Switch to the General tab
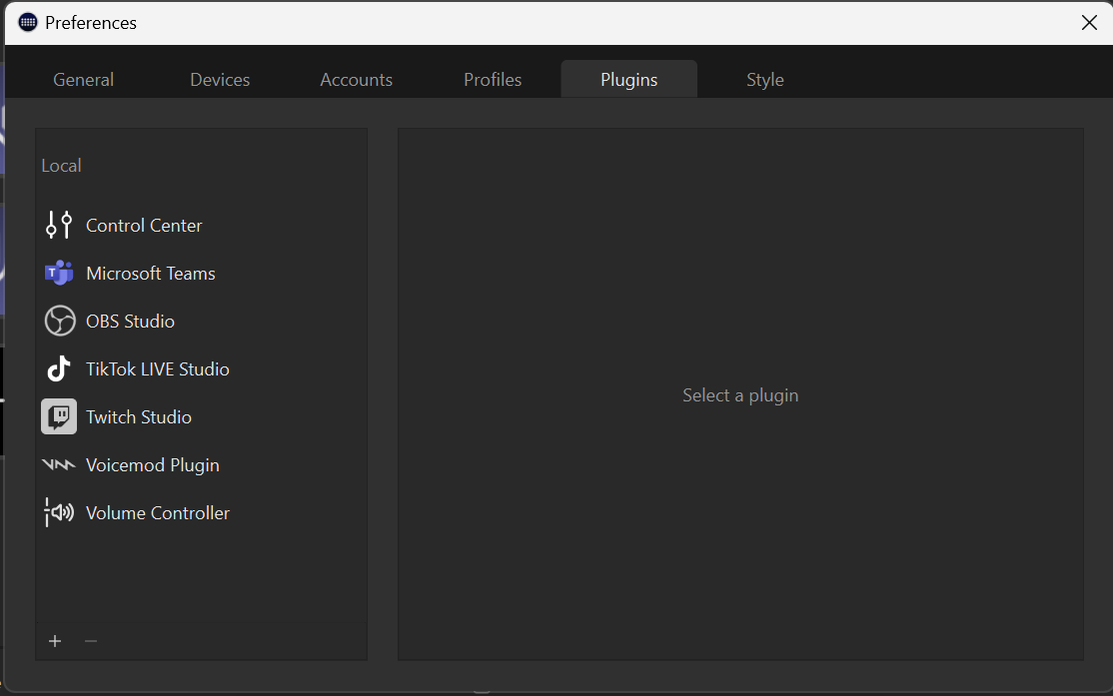Screen dimensions: 1113x696 (84, 80)
